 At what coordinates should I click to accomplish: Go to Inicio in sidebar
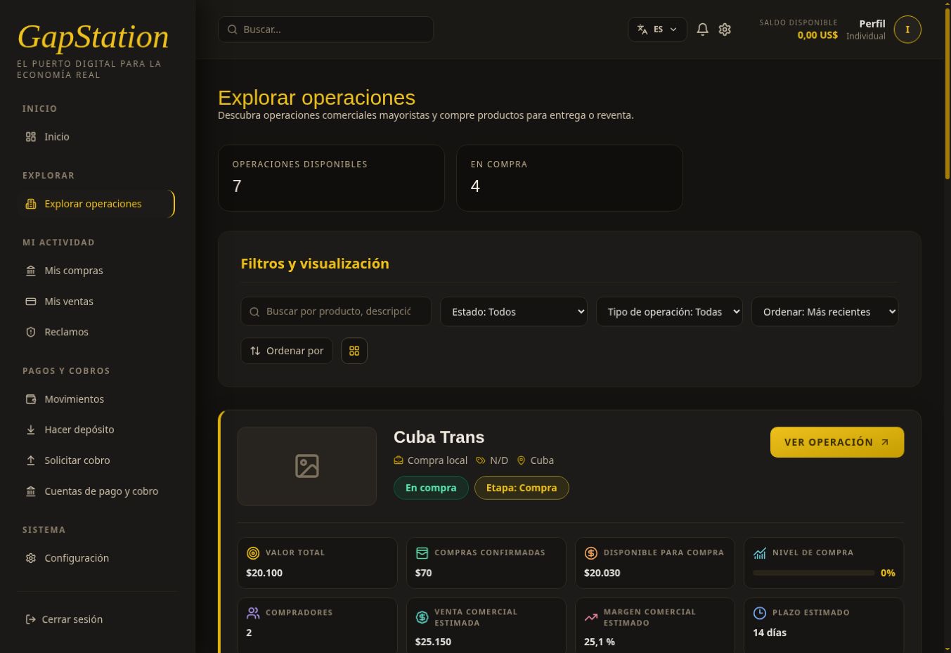click(x=97, y=137)
